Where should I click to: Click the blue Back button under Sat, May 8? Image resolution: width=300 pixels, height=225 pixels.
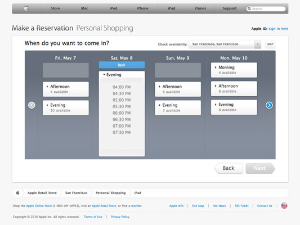(122, 65)
